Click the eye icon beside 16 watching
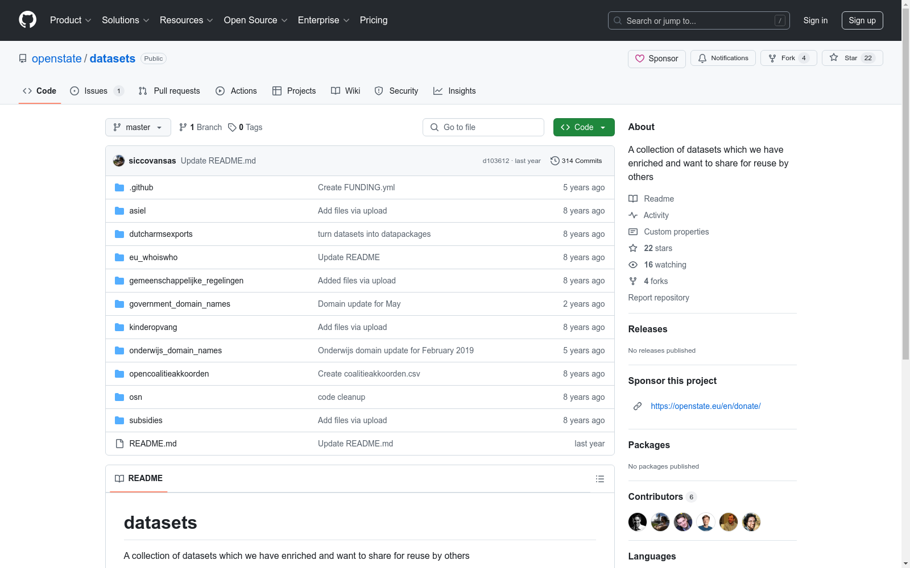Viewport: 910px width, 568px height. coord(633,265)
